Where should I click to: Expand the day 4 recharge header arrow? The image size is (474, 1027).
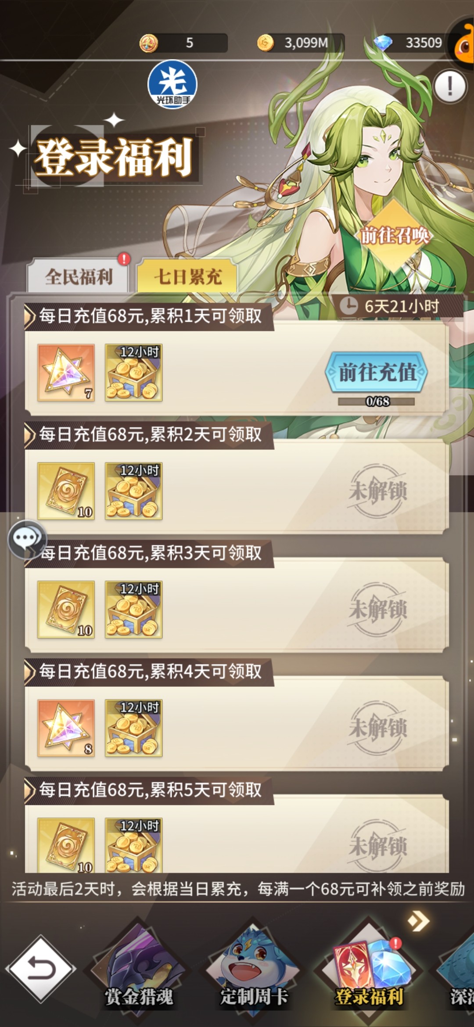tap(30, 671)
